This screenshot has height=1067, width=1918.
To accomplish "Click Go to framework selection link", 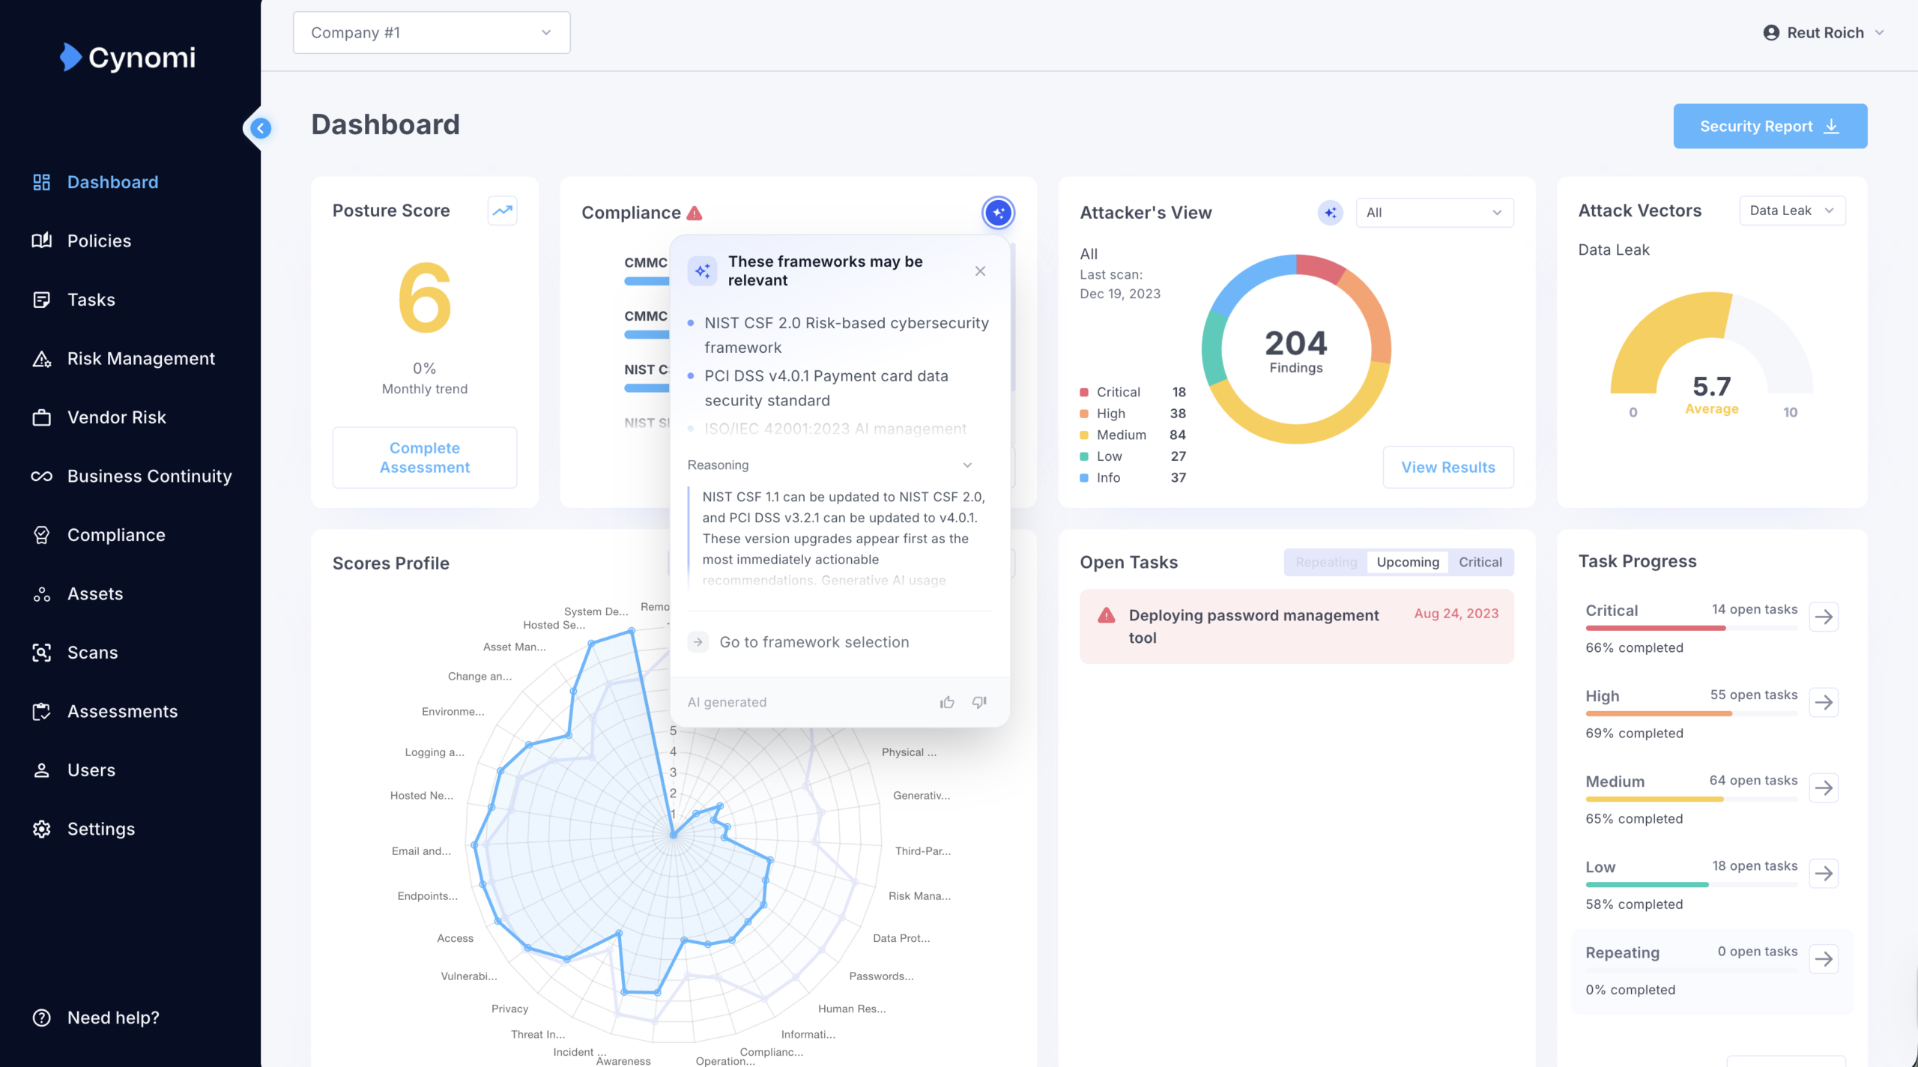I will point(814,642).
